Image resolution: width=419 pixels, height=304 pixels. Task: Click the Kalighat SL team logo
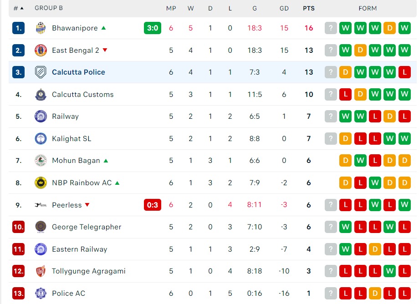[41, 139]
